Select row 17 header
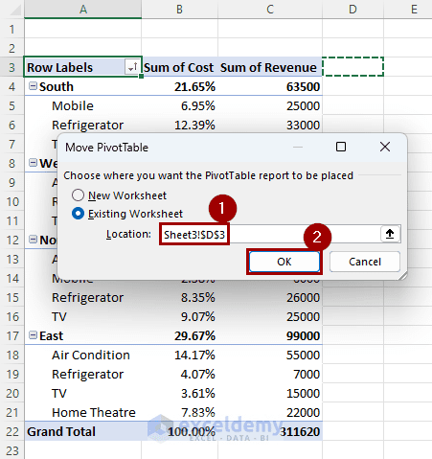 coord(11,335)
